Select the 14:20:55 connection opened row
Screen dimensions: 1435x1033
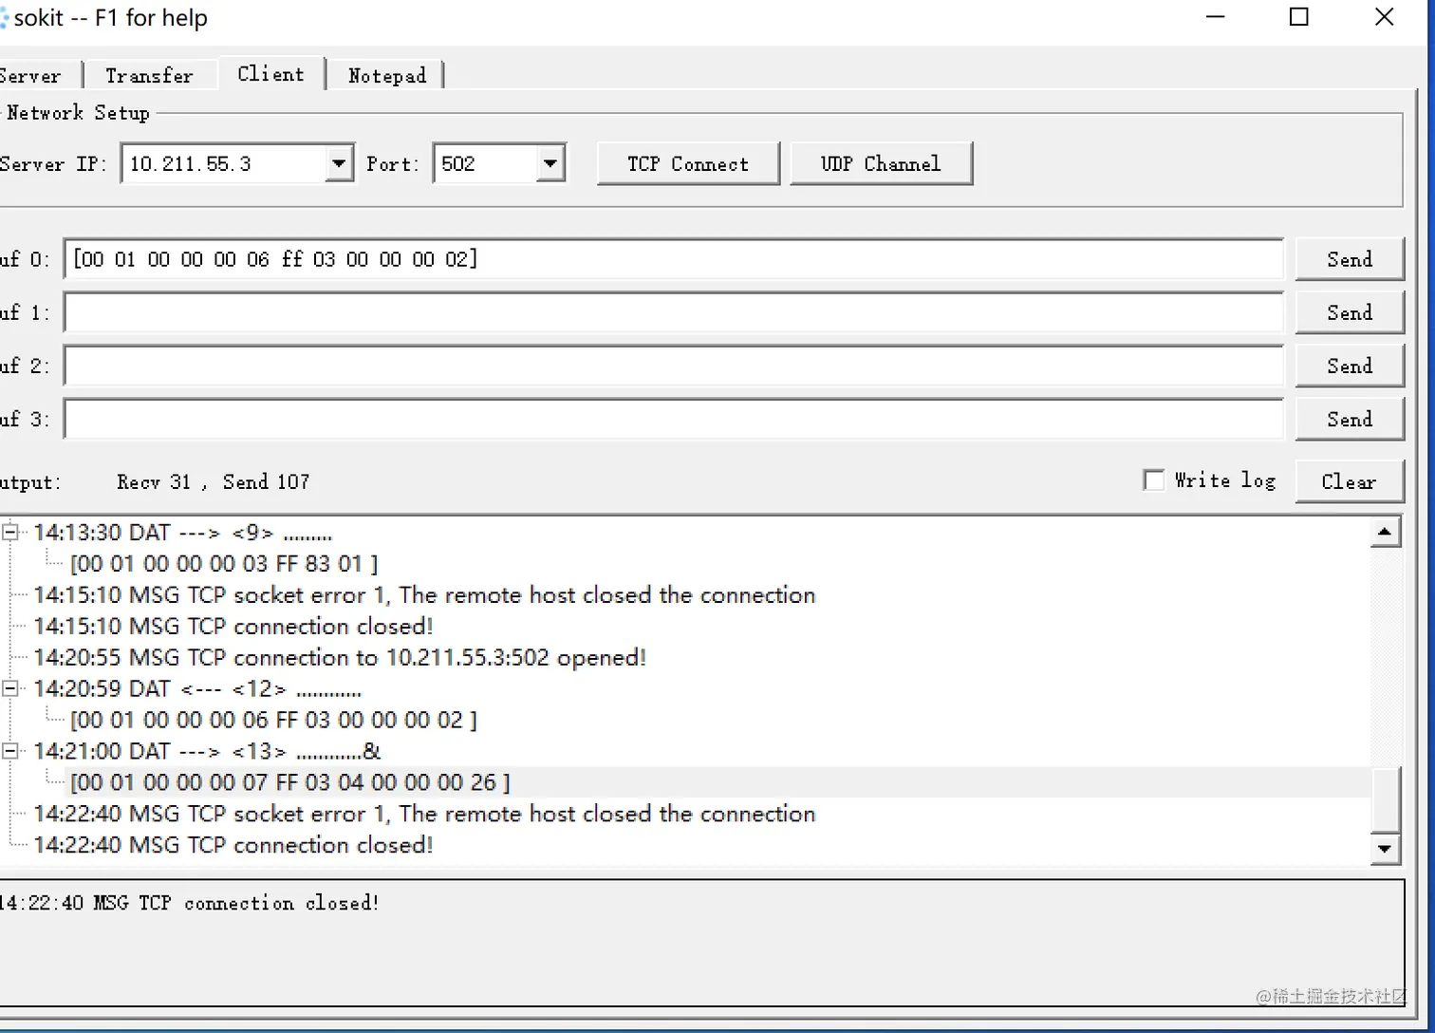(340, 658)
